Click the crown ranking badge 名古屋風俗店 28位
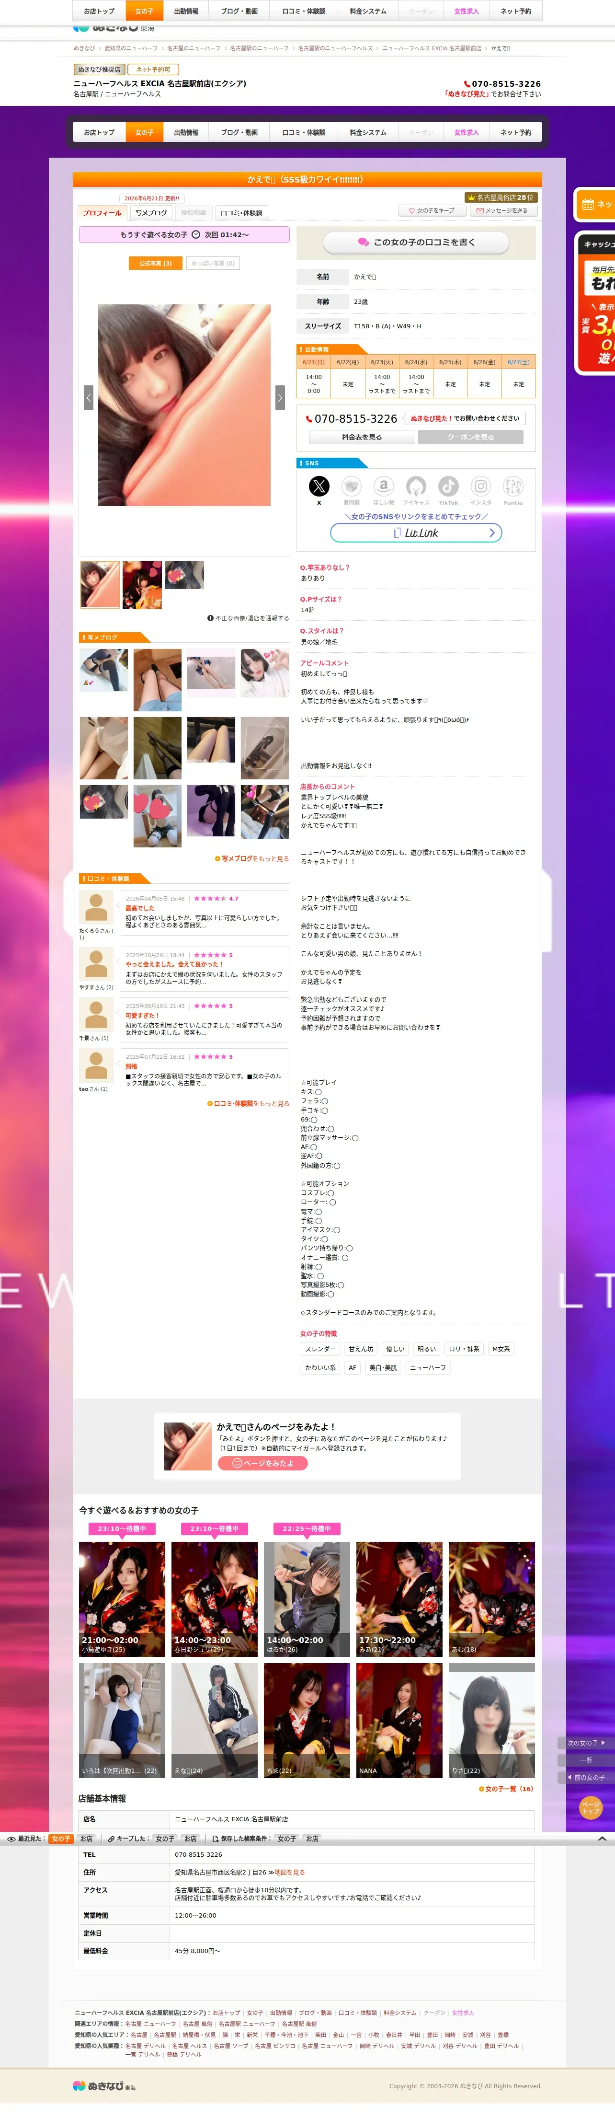Screen dimensions: 615x2117 500,197
